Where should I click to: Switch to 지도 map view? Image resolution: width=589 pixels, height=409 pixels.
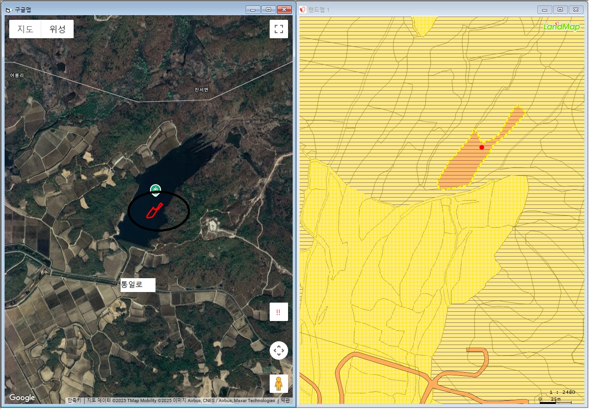coord(25,29)
